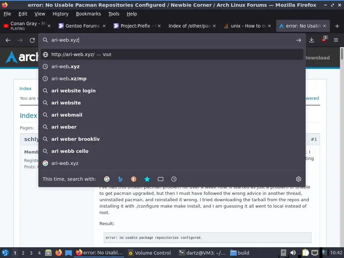Click the volume speaker tray icon

click(x=293, y=253)
